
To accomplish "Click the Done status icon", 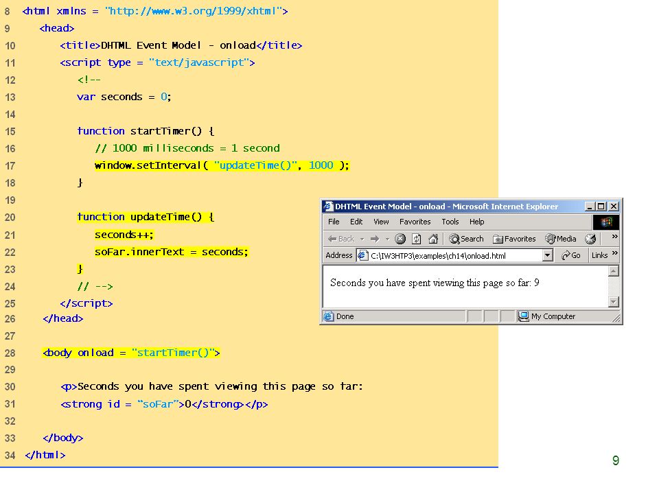I will pos(329,316).
